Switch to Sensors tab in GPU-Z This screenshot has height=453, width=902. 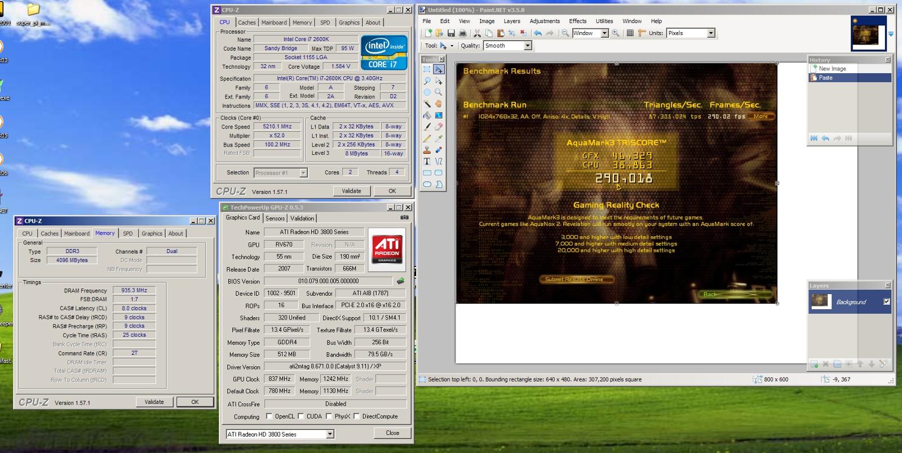[x=275, y=218]
